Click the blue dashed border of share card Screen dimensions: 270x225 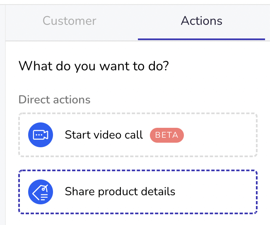pos(138,171)
